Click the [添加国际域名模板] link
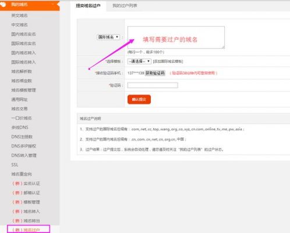Image resolution: width=290 pixels, height=233 pixels. click(168, 61)
